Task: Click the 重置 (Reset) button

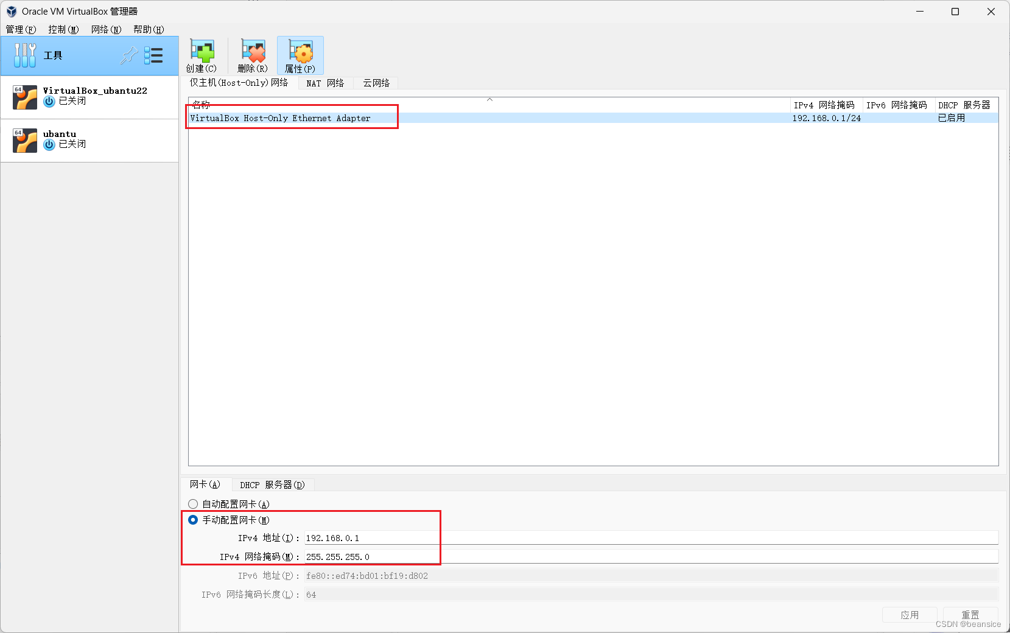Action: [x=970, y=615]
